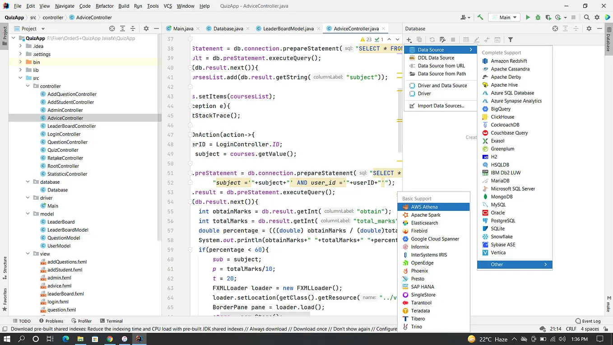Collapse the controller folder in project tree
This screenshot has height=345, width=613.
coord(28,86)
